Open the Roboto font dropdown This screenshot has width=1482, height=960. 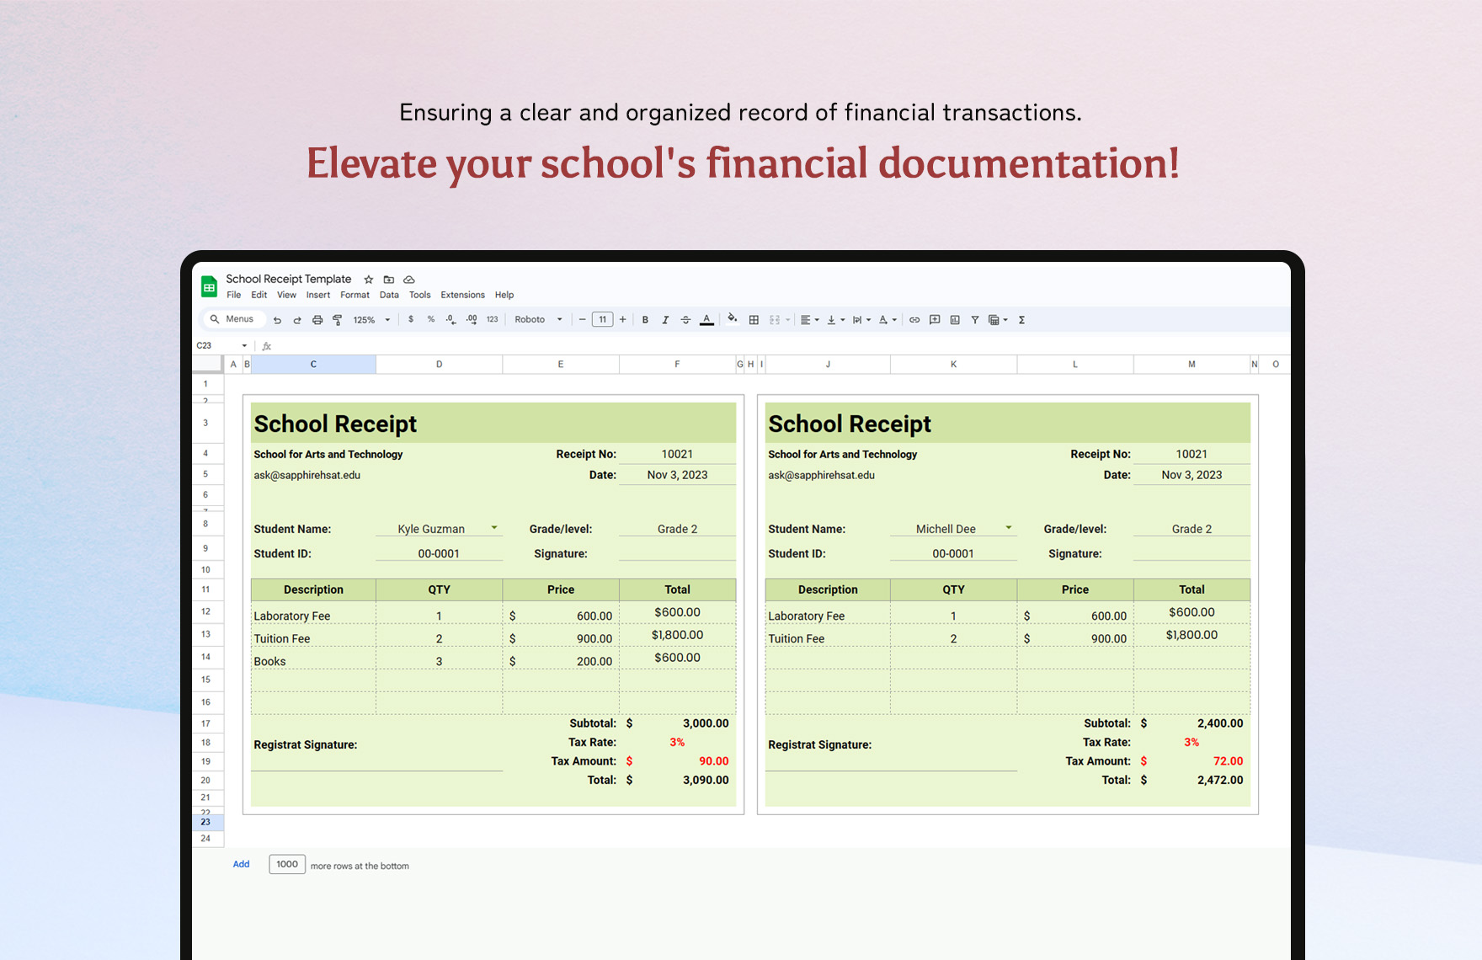tap(537, 319)
